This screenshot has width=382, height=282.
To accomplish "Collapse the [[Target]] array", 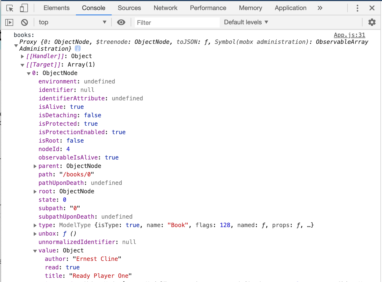I will (x=22, y=65).
